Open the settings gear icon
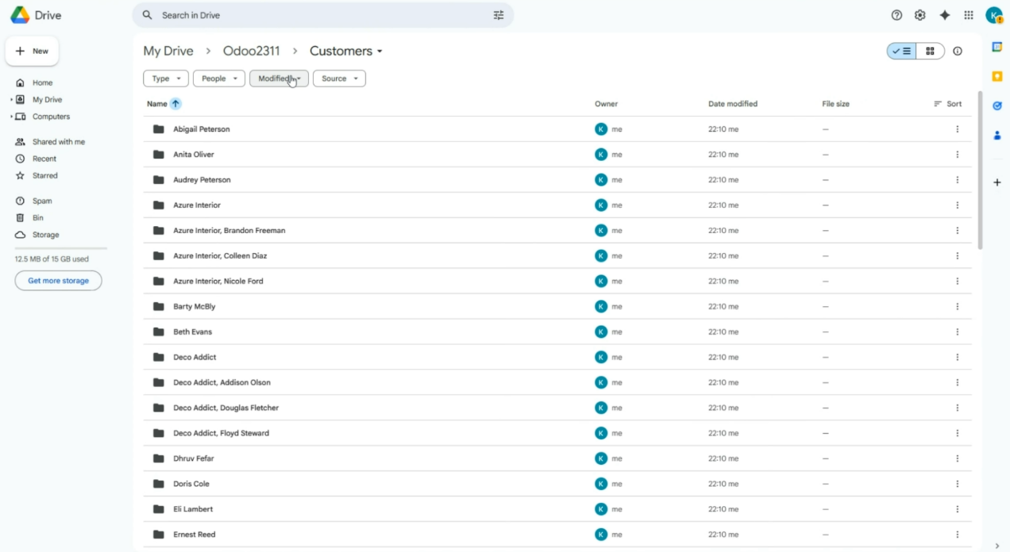The width and height of the screenshot is (1010, 552). tap(919, 15)
